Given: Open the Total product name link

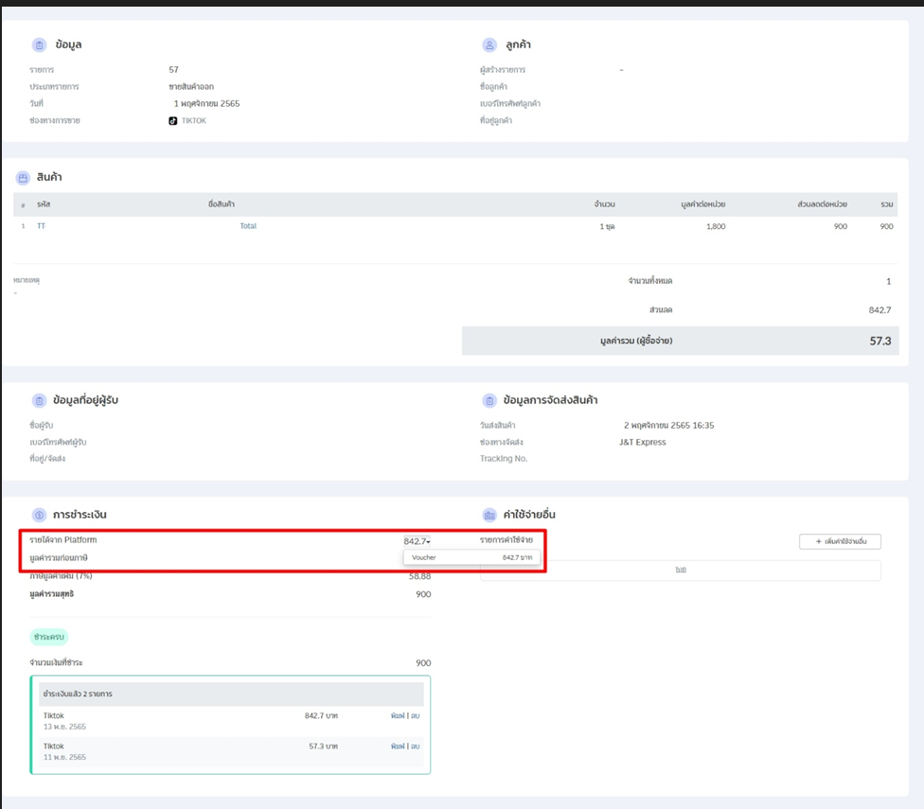Looking at the screenshot, I should click(248, 226).
